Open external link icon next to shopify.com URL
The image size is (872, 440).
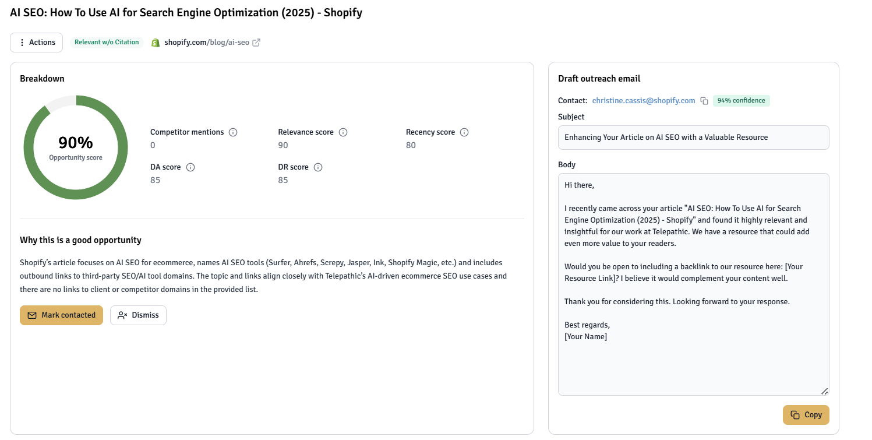point(256,42)
